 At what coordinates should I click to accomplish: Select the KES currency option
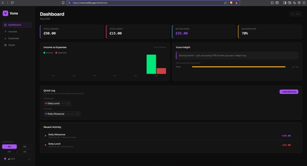point(10,152)
